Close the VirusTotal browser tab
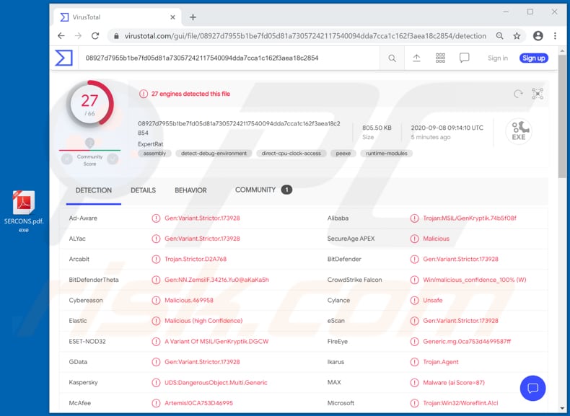Viewport: 570px width, 416px height. (172, 17)
